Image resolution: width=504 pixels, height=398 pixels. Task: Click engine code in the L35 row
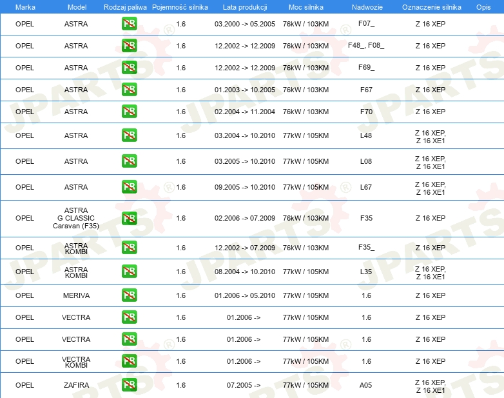431,272
